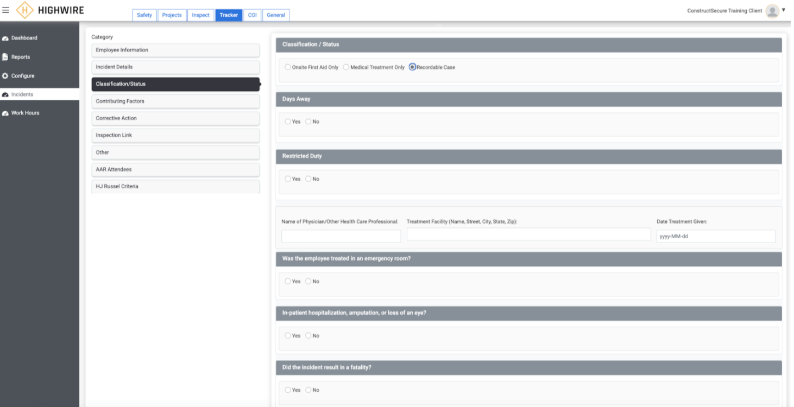
Task: Select Yes for in-patient hospitalization
Action: 288,336
